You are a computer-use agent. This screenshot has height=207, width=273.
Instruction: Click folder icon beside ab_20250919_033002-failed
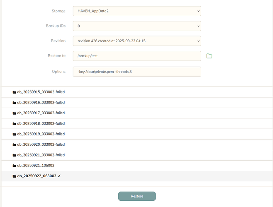(x=15, y=134)
